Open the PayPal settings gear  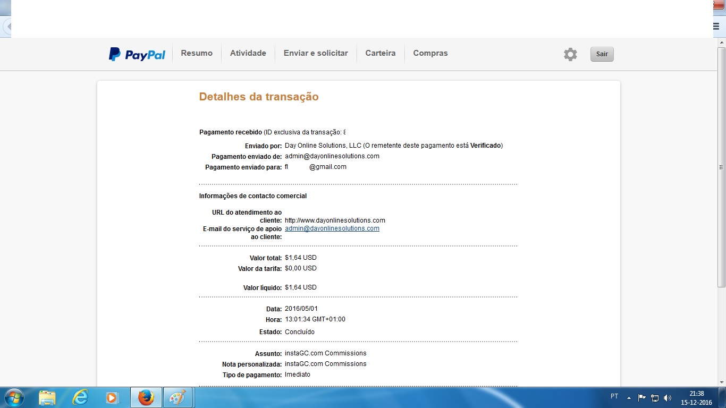point(570,54)
